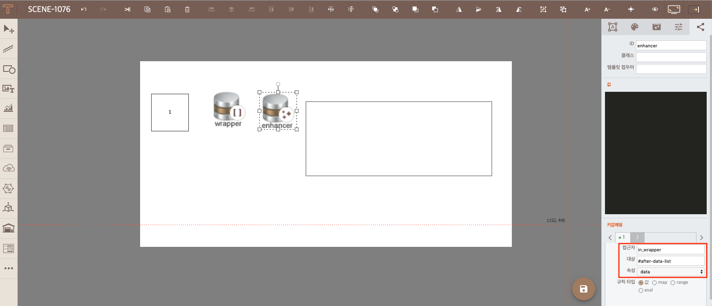Collapse the right property panel
Image resolution: width=712 pixels, height=306 pixels.
point(694,9)
